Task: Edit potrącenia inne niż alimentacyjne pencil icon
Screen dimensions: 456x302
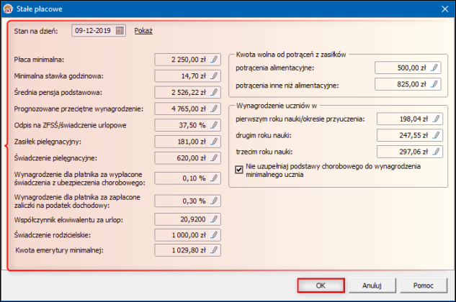Action: tap(434, 84)
